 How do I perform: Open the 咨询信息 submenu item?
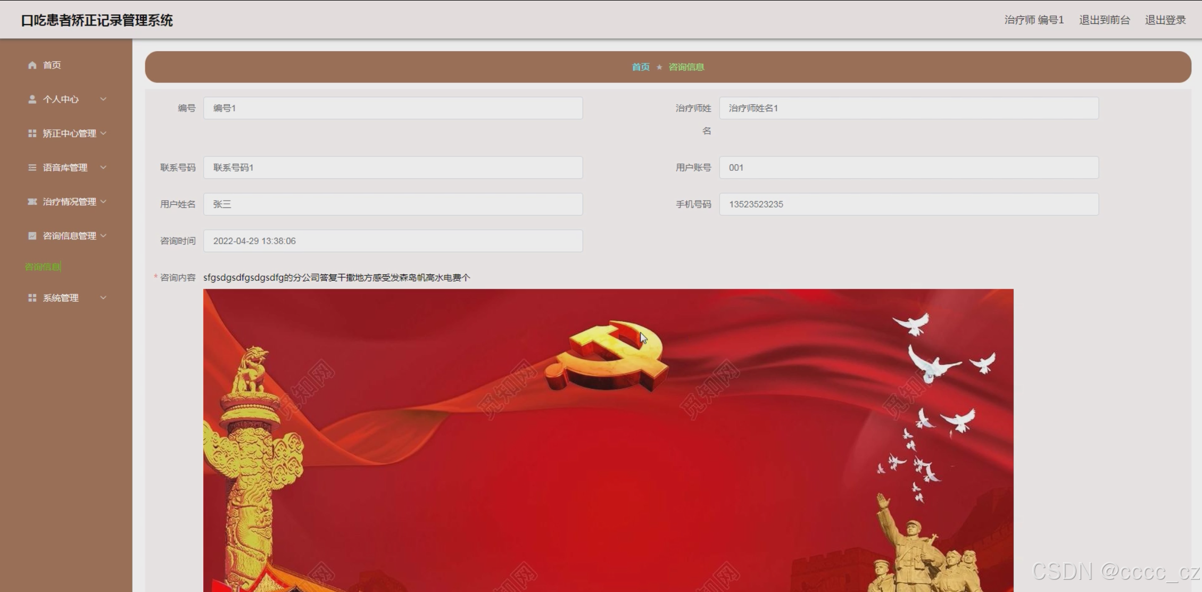click(x=43, y=267)
